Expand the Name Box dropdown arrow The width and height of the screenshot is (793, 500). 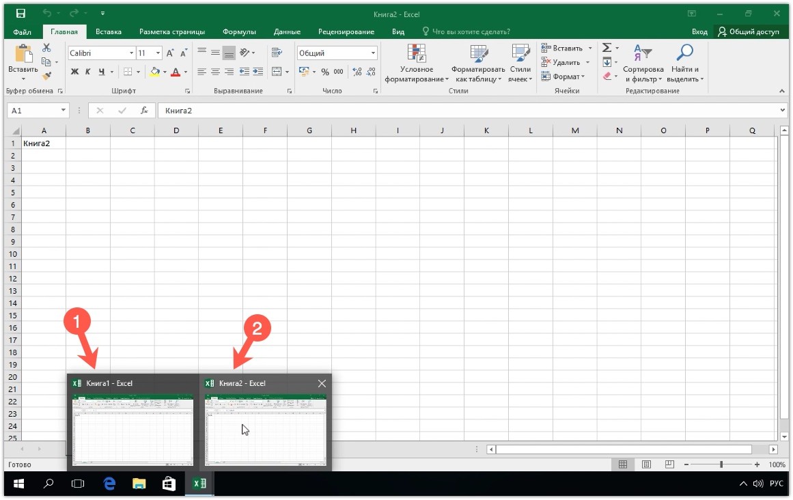coord(64,110)
